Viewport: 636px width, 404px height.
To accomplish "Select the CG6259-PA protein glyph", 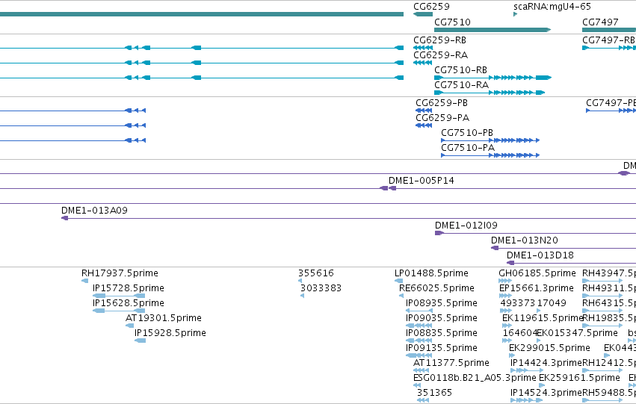I will 424,125.
